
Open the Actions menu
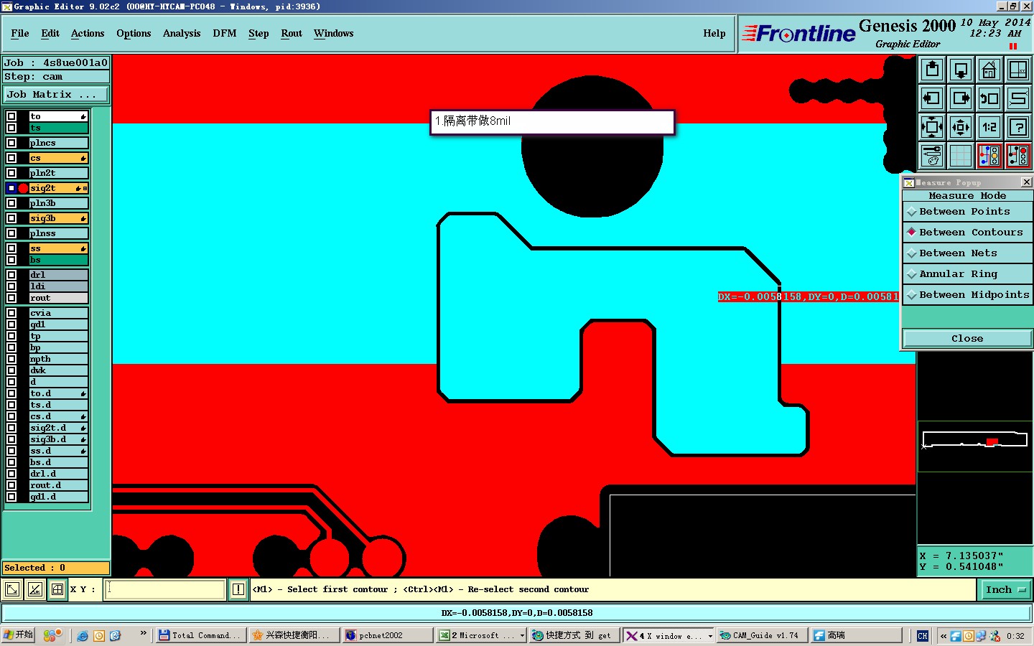click(x=88, y=33)
